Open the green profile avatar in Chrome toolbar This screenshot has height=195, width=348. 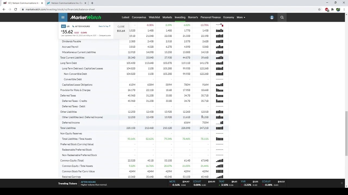[x=338, y=9]
